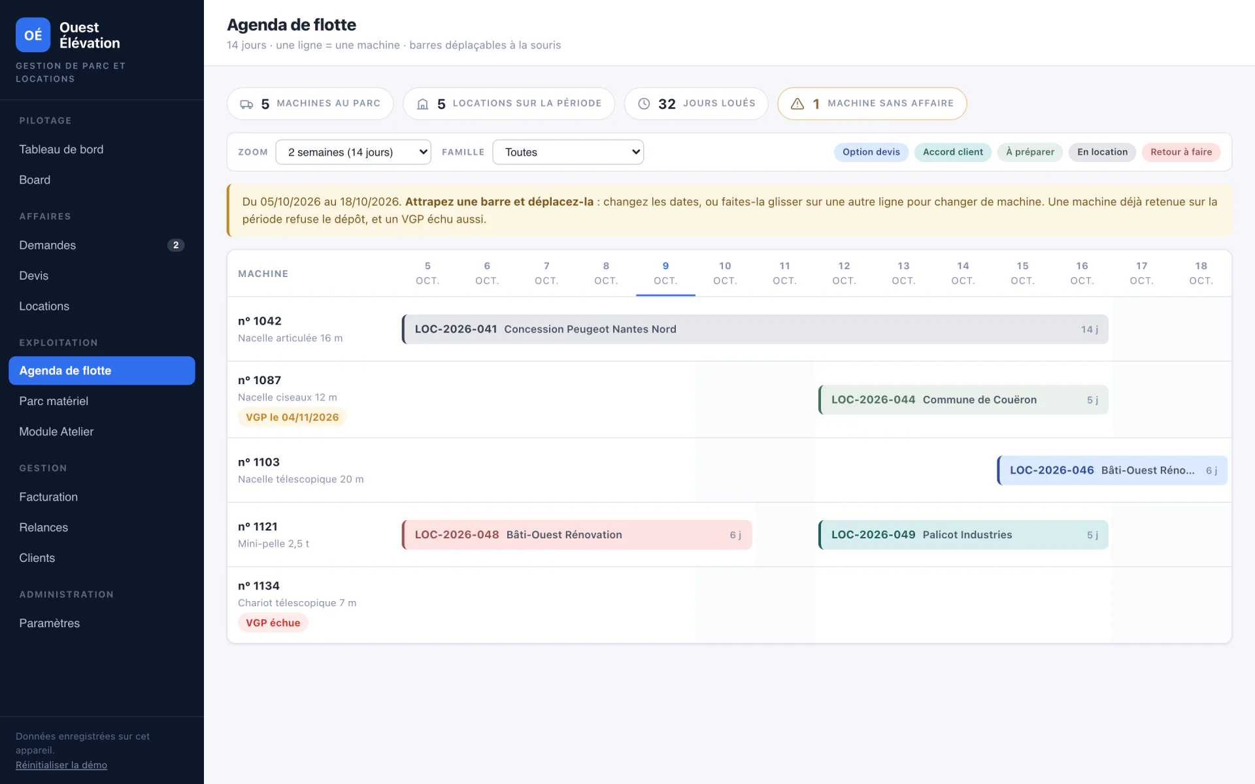Open Relances page
The height and width of the screenshot is (784, 1255).
[102, 528]
